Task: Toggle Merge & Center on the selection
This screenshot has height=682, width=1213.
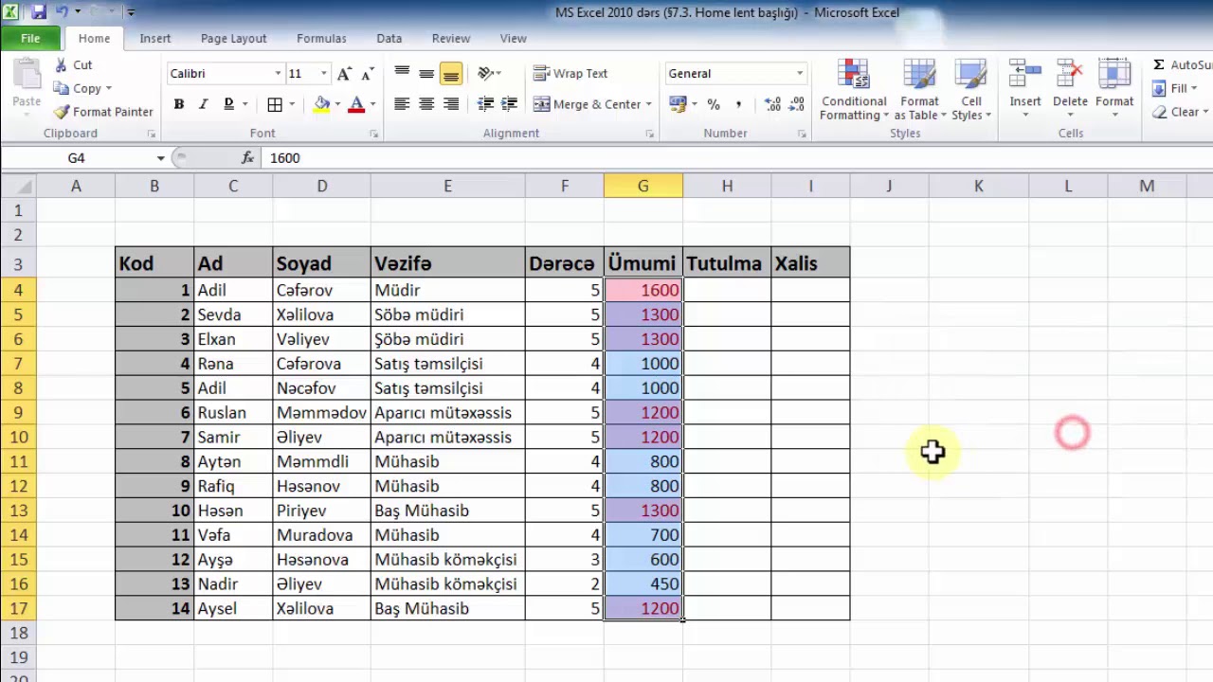Action: point(587,104)
